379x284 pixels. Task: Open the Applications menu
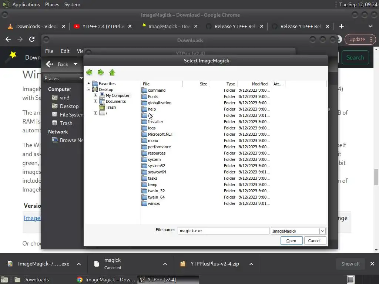pos(26,4)
